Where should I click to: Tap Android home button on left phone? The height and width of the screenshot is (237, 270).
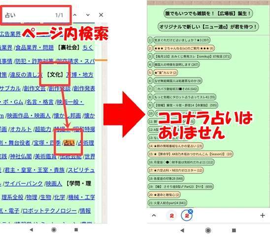[54, 230]
